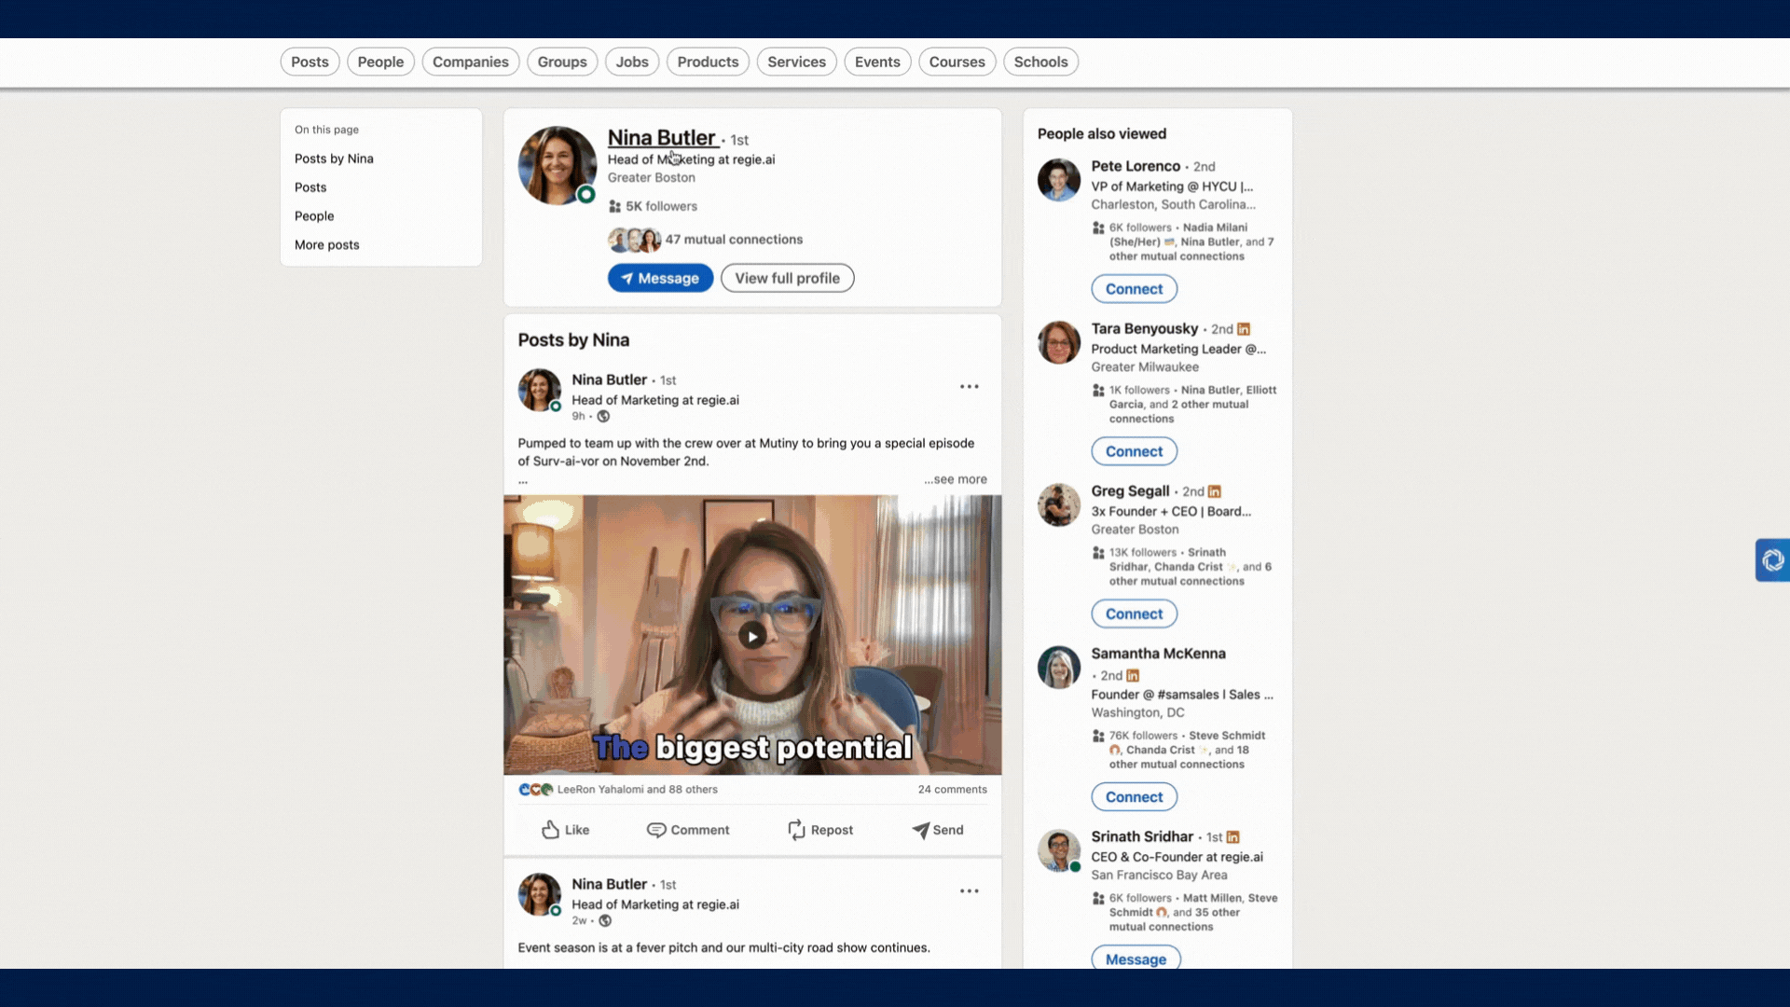Filter search results by Schools

click(1041, 62)
